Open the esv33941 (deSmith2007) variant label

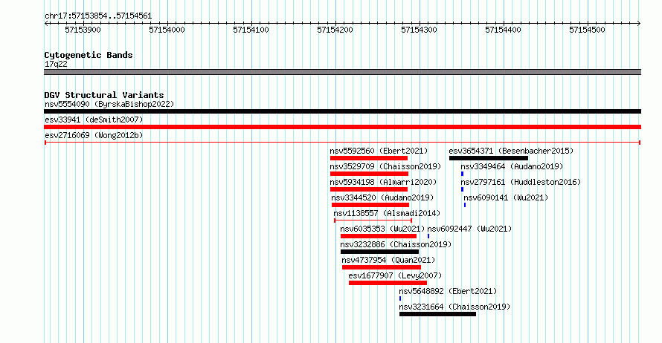click(94, 120)
